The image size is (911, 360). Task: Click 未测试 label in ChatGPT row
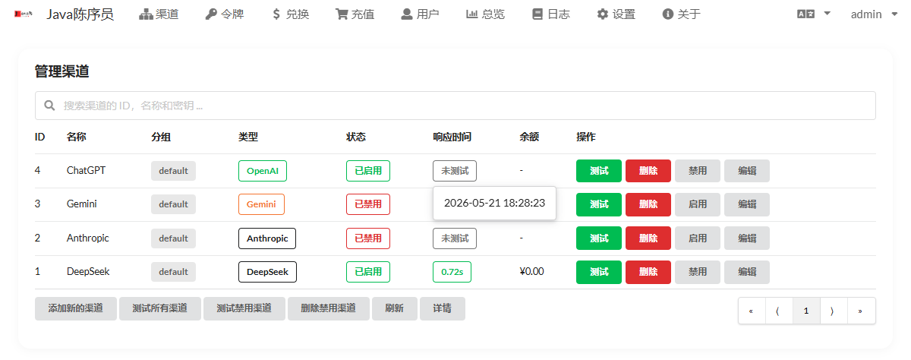click(x=455, y=171)
